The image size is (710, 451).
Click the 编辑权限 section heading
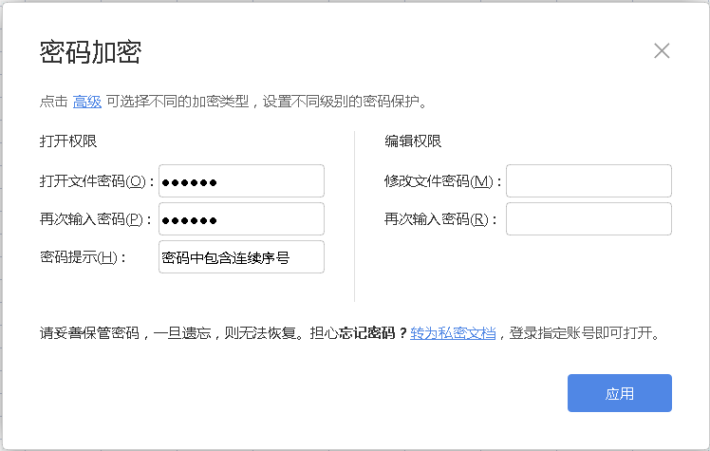tap(413, 141)
